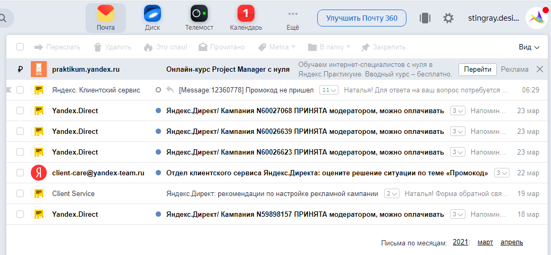Select checkbox for Кампания N60027068 email

(20, 110)
